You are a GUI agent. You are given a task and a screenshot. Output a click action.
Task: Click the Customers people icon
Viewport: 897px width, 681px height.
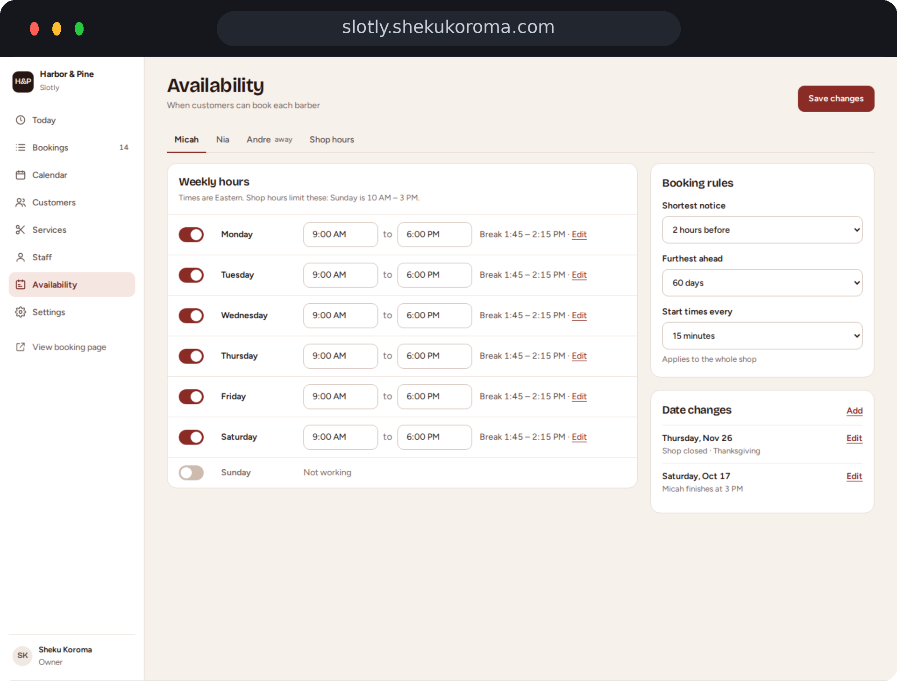[x=21, y=202]
